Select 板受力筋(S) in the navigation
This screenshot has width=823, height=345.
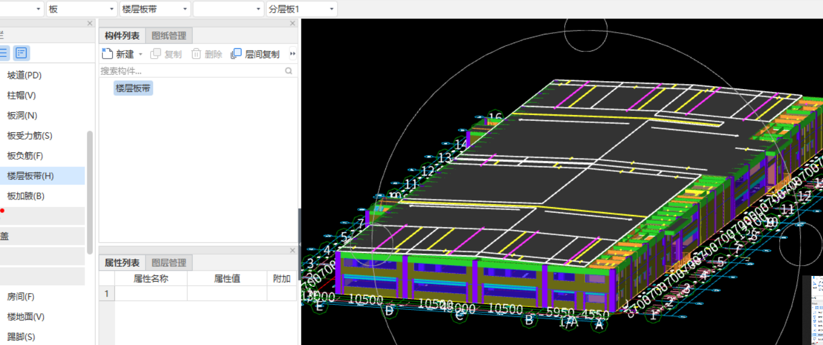pyautogui.click(x=29, y=136)
